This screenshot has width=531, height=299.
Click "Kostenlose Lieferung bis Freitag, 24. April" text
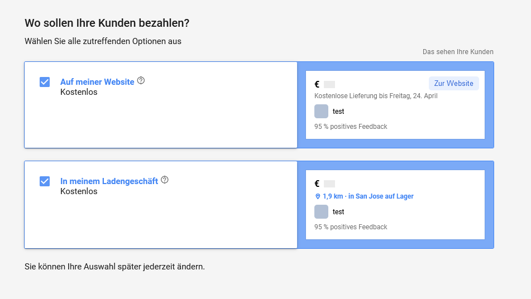click(376, 96)
